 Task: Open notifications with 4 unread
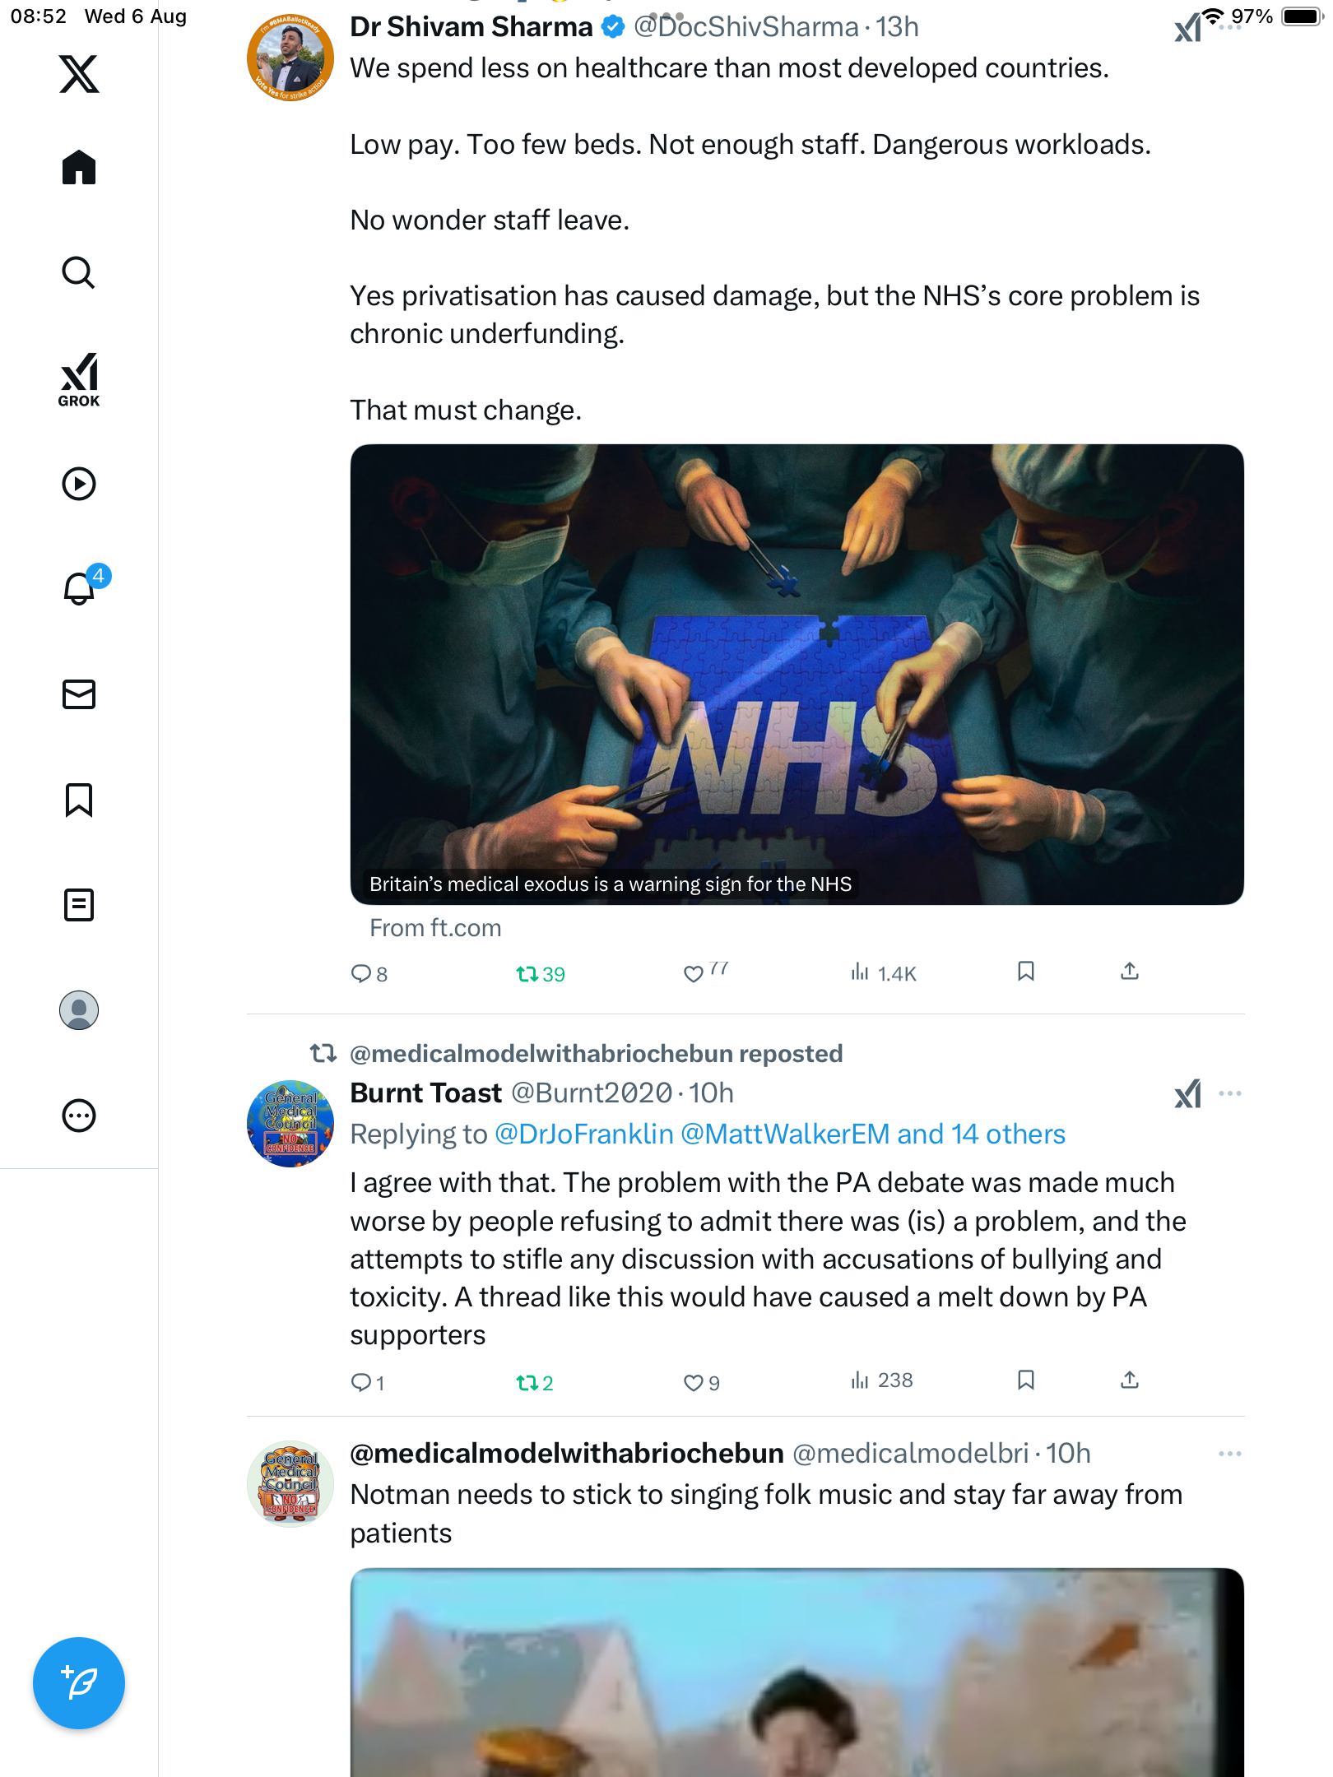click(81, 588)
